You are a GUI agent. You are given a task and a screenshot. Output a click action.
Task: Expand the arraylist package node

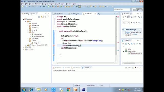click(28, 24)
